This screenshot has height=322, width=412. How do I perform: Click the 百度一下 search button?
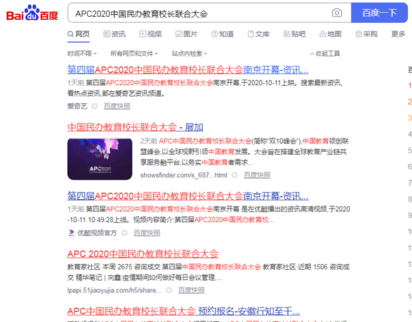[x=381, y=13]
